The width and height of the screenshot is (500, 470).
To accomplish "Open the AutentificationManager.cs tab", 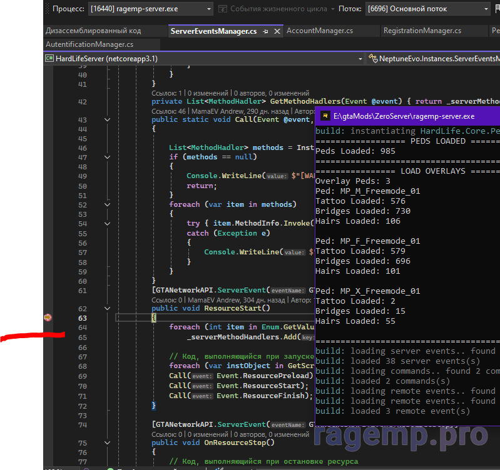I will [89, 44].
